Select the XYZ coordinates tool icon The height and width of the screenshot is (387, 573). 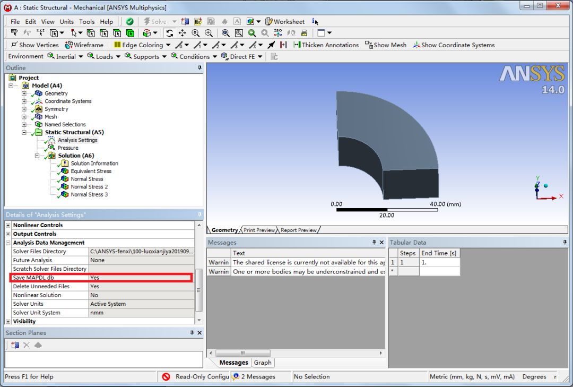coord(40,33)
